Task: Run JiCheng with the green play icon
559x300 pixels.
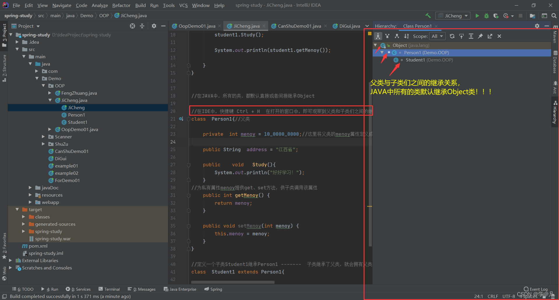Action: click(477, 16)
